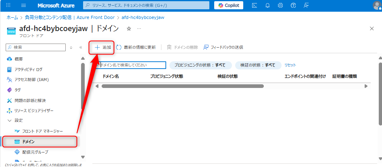Sort by 証明書の種類 column header

[345, 76]
